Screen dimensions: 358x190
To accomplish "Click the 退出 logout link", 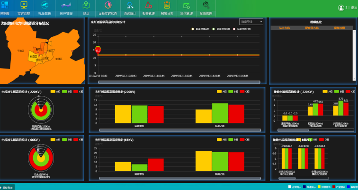I will pyautogui.click(x=354, y=8).
